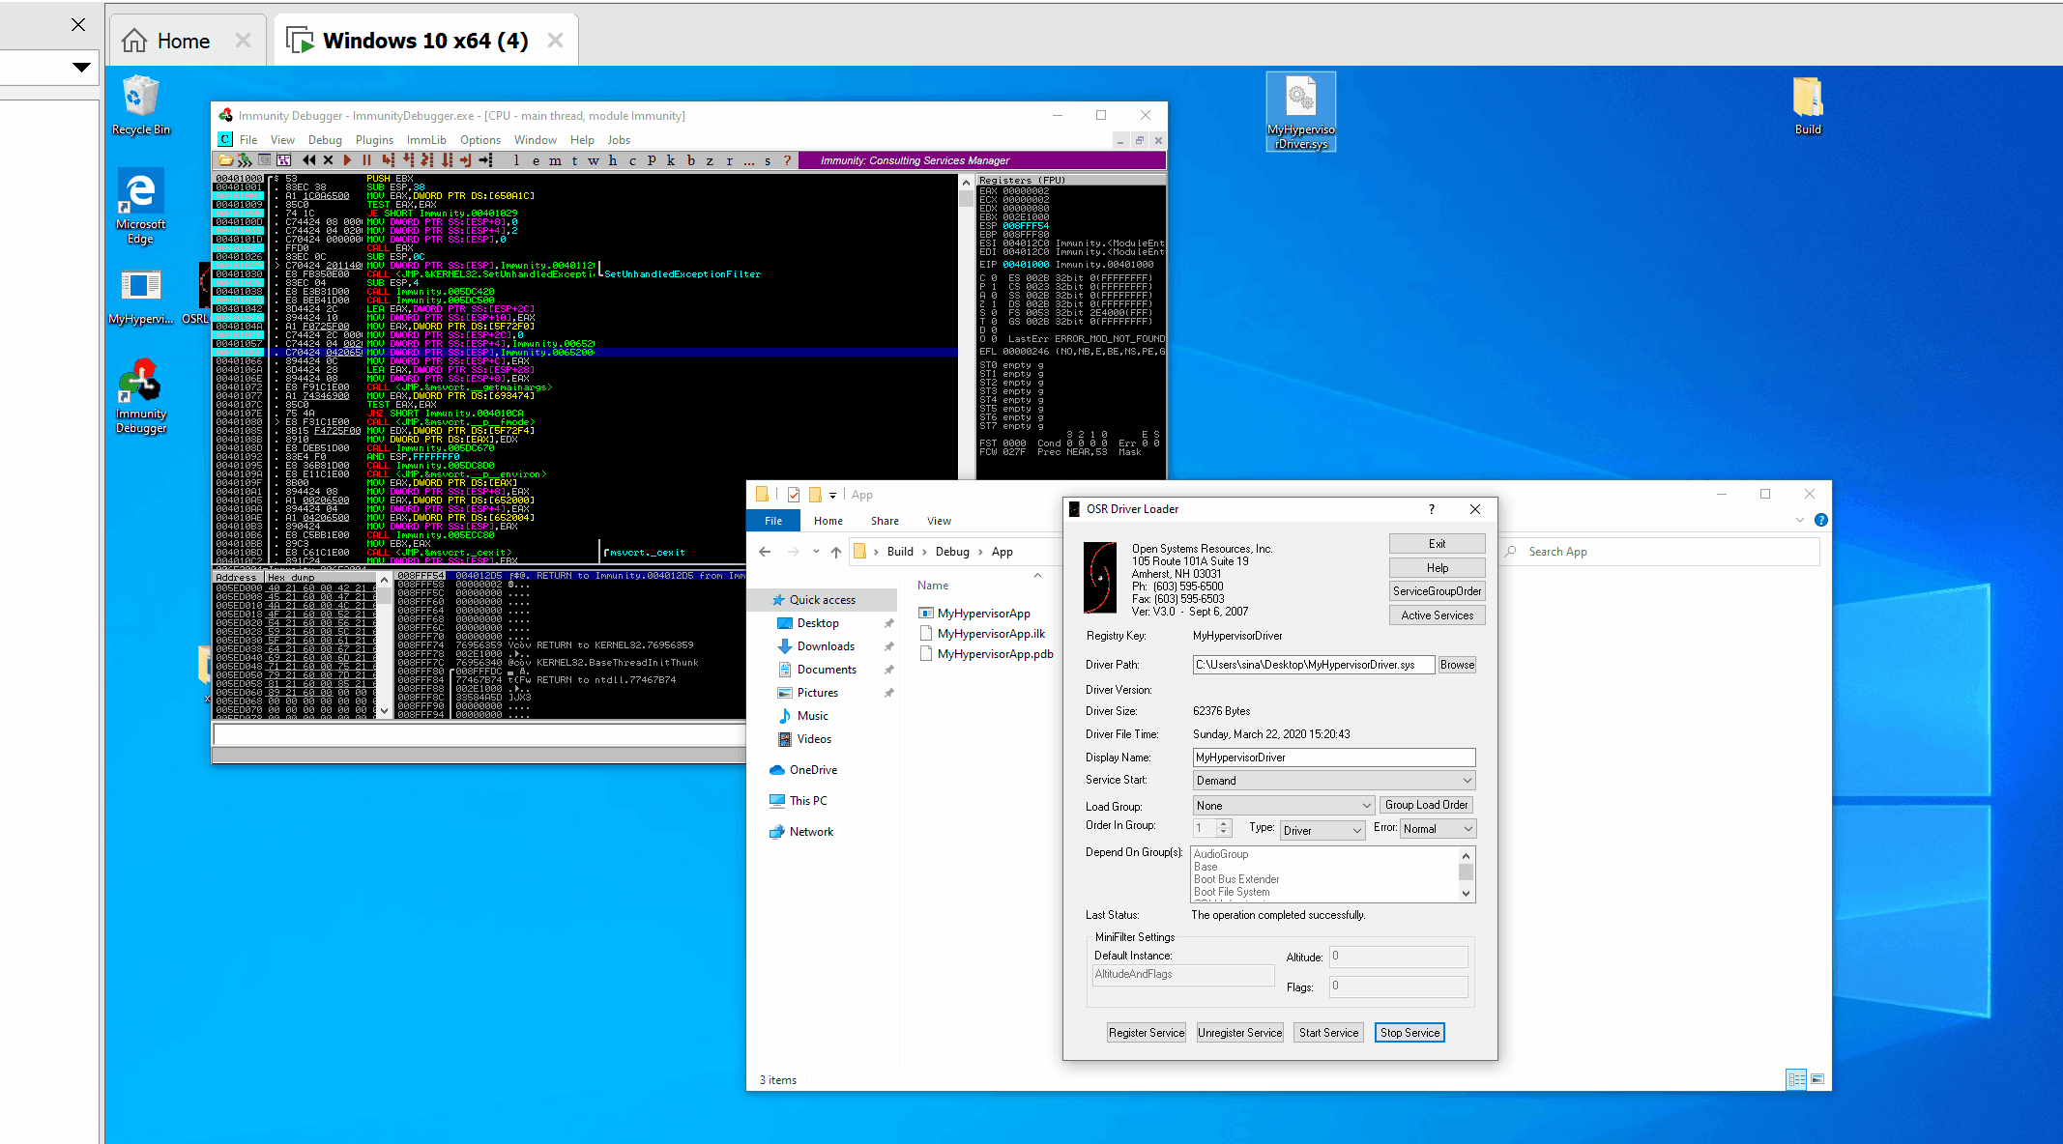
Task: Expand the File Explorer ribbon chevron
Action: click(x=1800, y=520)
